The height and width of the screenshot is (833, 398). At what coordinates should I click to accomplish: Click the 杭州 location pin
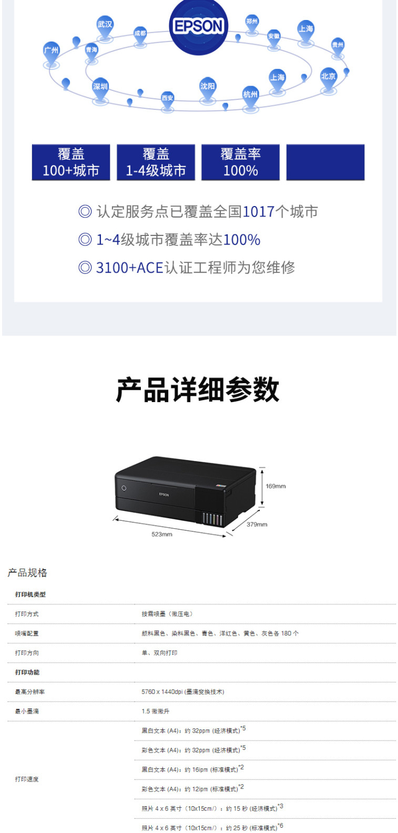pos(250,98)
